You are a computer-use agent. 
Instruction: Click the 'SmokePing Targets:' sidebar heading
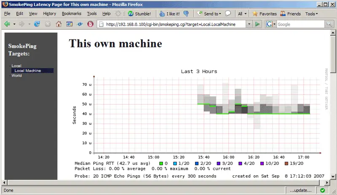[22, 50]
